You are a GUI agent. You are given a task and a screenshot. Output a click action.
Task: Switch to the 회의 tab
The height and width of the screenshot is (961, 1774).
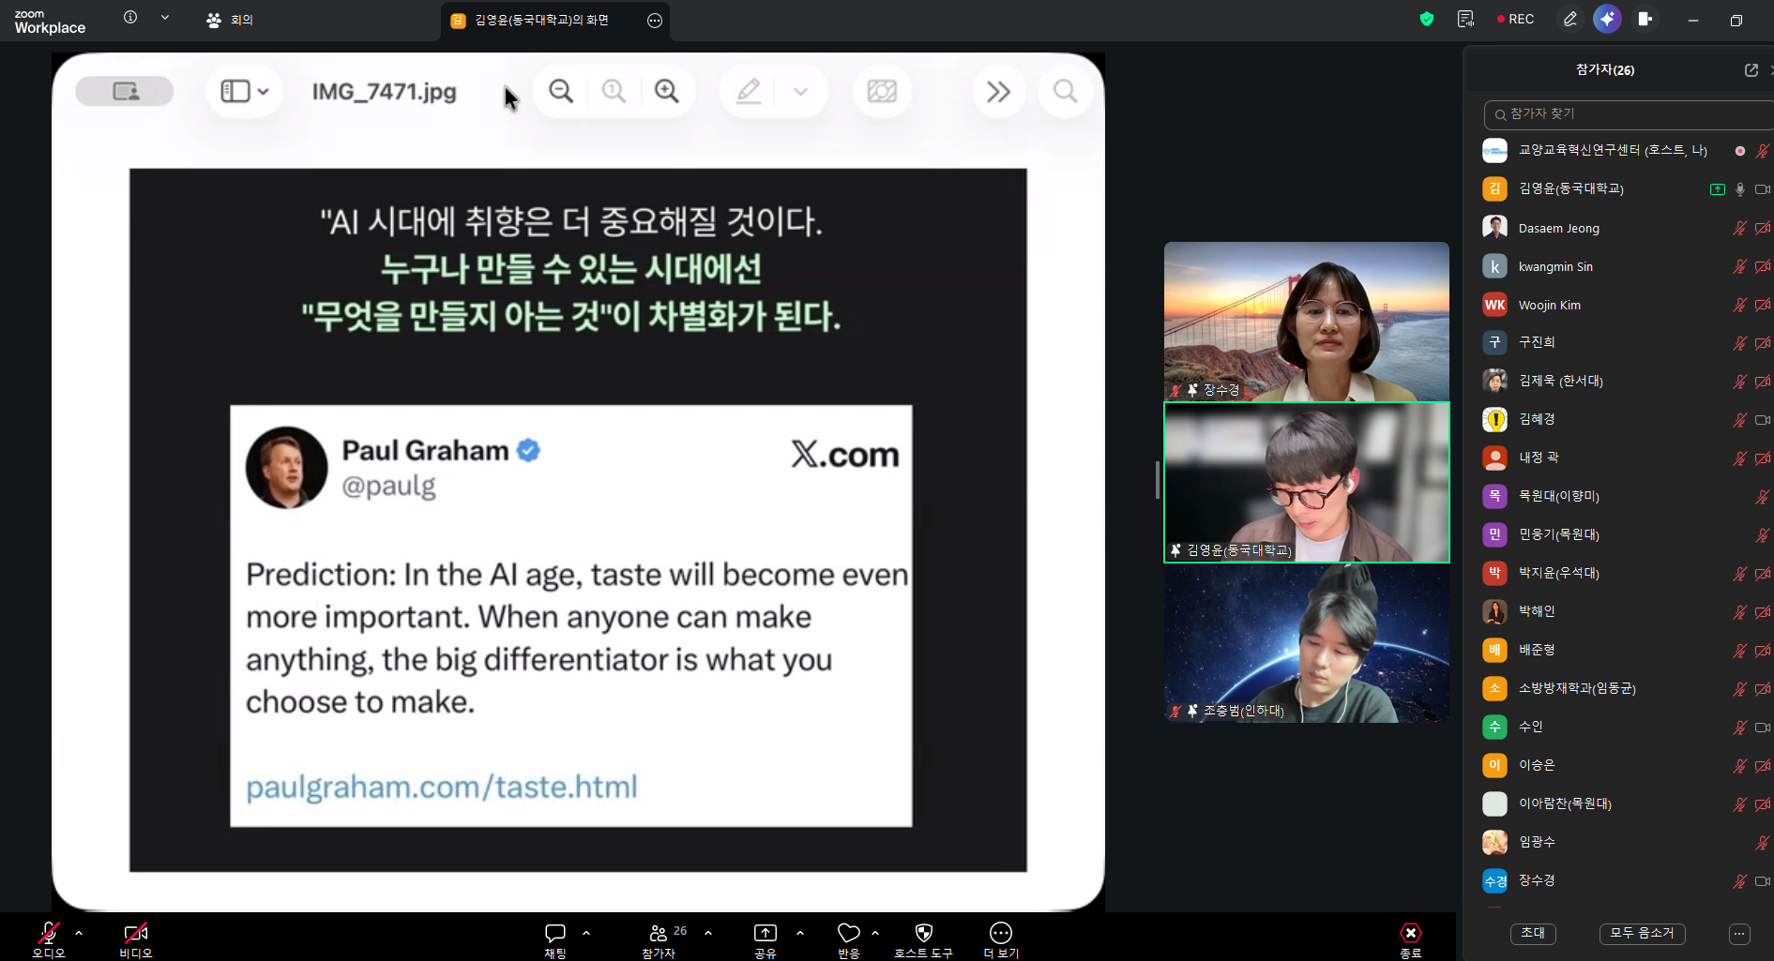230,20
